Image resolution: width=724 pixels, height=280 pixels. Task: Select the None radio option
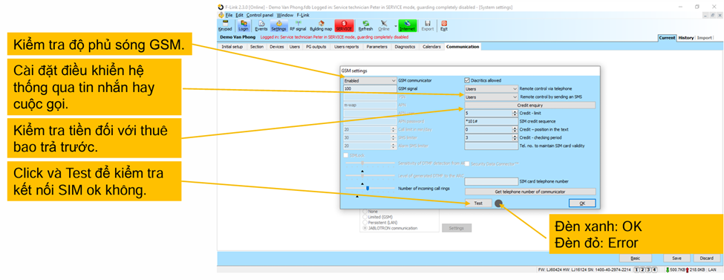pos(365,211)
